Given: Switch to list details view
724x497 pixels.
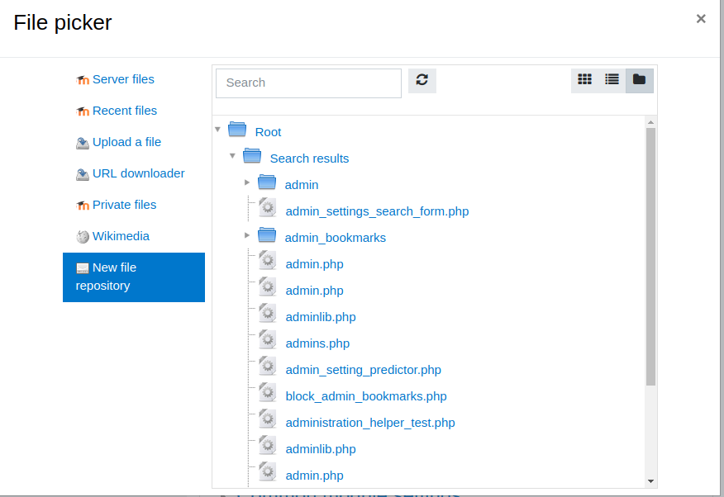Looking at the screenshot, I should click(x=612, y=80).
